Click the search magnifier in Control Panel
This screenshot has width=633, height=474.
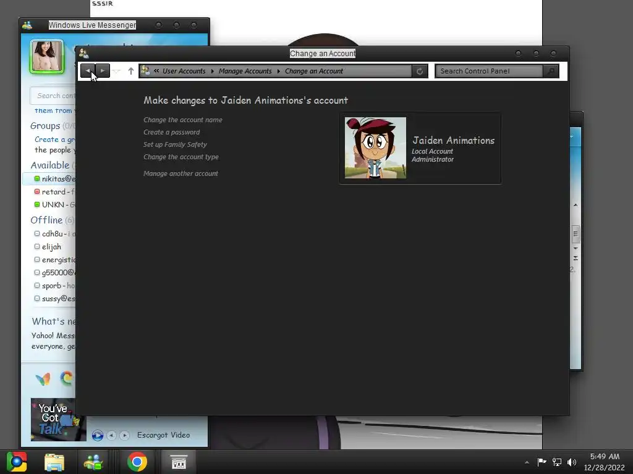tap(551, 72)
